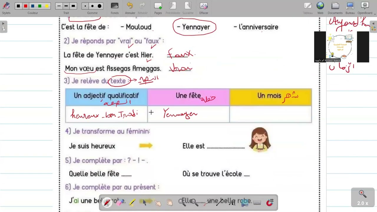Click the text "Où se trouve l'école"

coord(212,174)
